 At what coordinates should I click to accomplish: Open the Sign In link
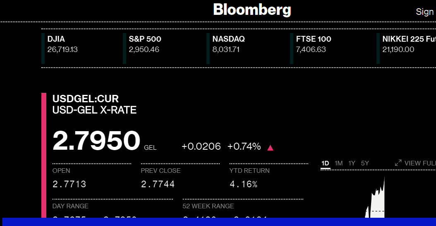point(425,12)
